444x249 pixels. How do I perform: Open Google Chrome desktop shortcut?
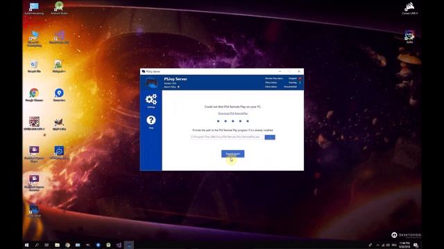[x=34, y=95]
